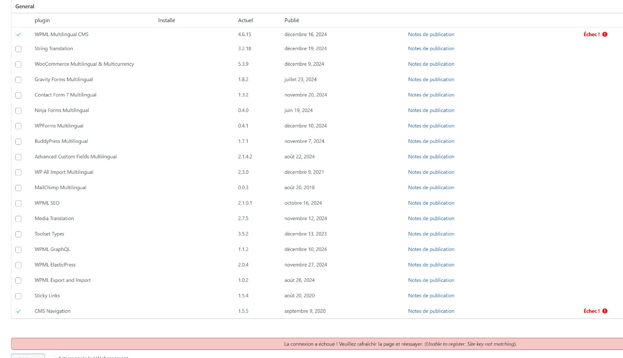Click the date 'septembre 9, 2020'
This screenshot has height=358, width=623.
[305, 311]
